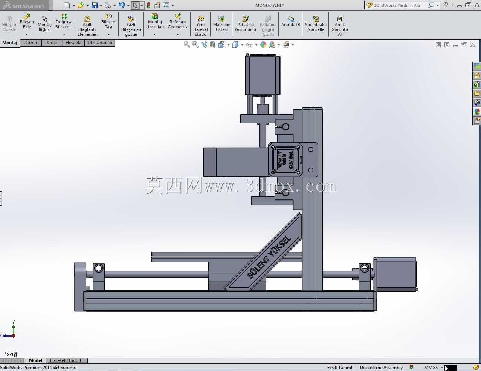Click status bar rebuild traffic light icon

411,367
